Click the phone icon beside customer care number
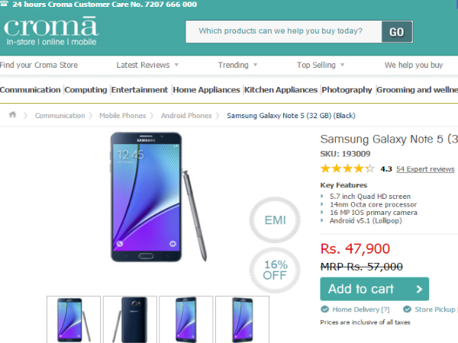This screenshot has height=343, width=458. 5,5
